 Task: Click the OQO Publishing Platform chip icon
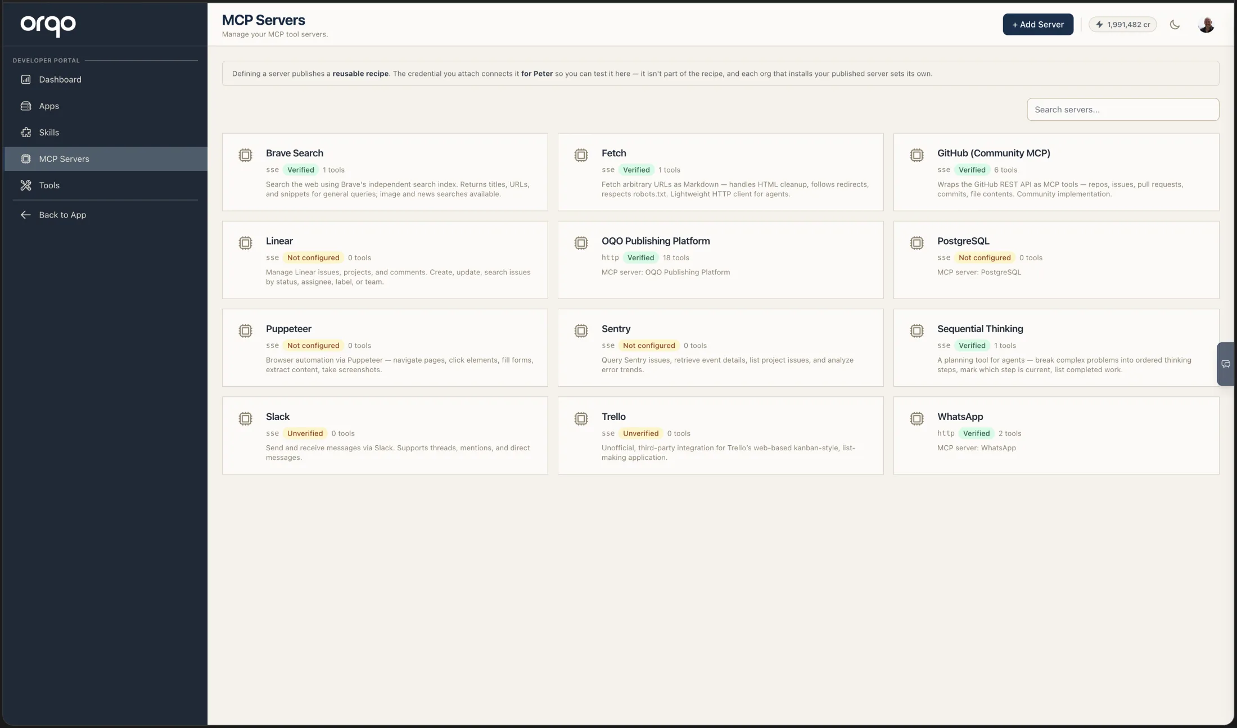coord(581,243)
